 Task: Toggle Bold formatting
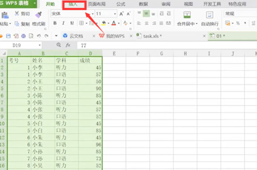pos(55,23)
